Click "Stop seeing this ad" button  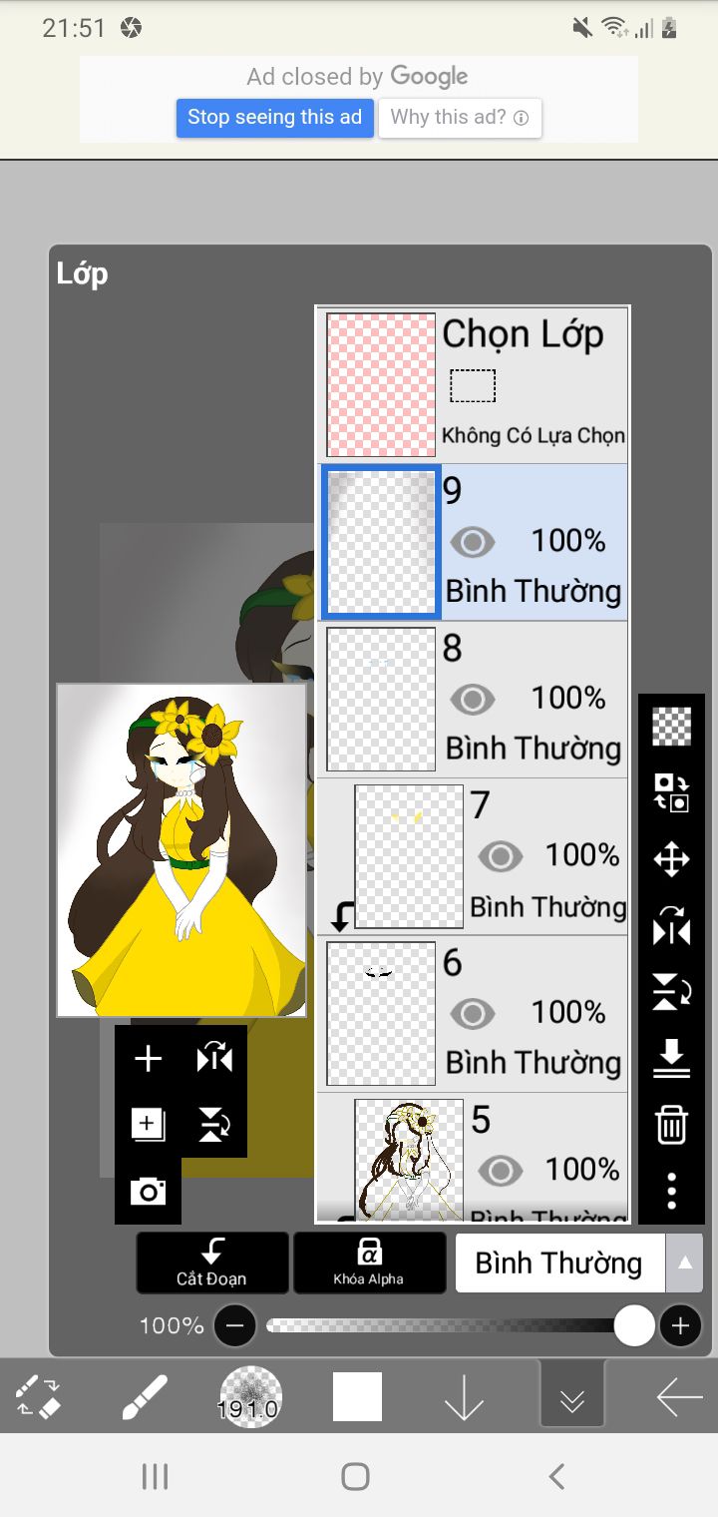(274, 118)
